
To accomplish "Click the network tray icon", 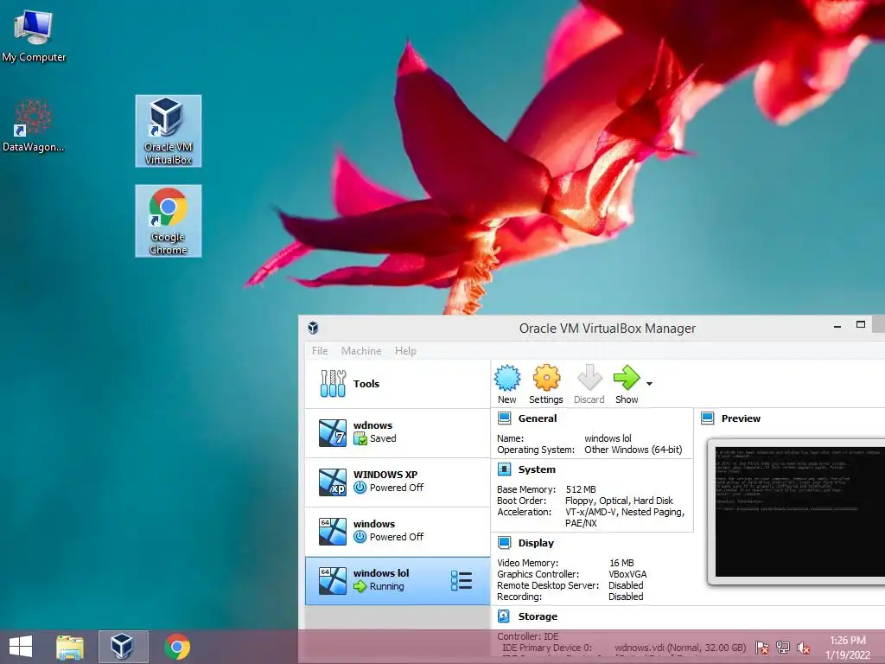I will [x=783, y=648].
